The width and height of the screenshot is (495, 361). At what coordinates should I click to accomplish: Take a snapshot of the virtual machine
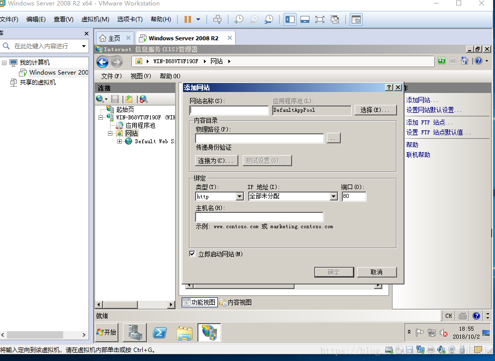click(239, 19)
